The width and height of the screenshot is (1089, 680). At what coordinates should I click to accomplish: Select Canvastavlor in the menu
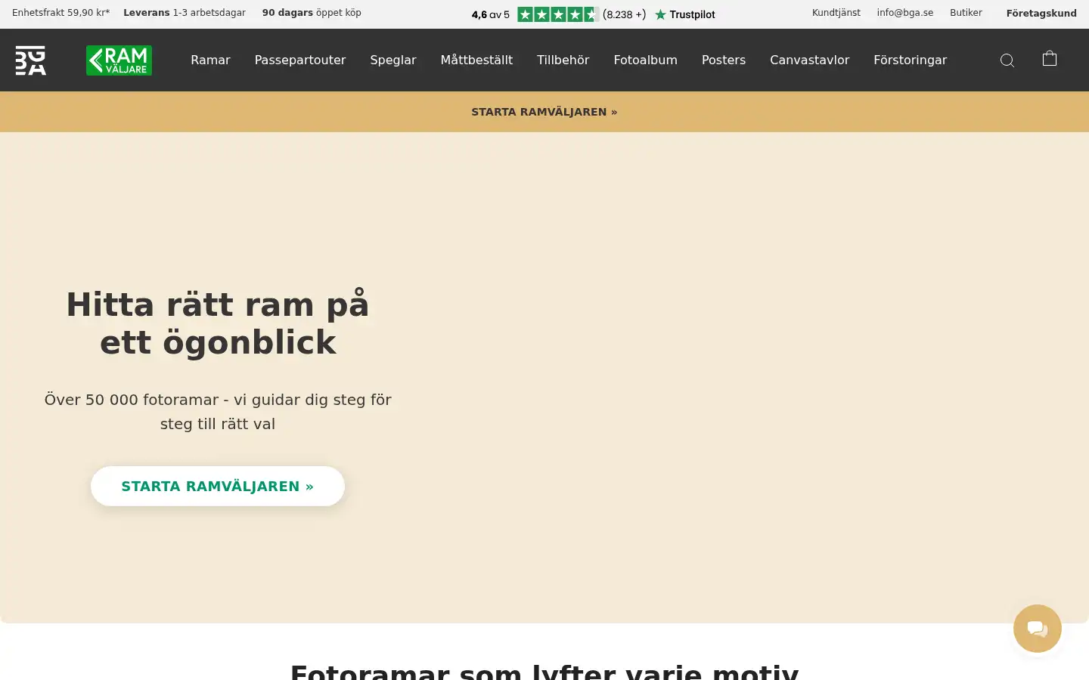click(810, 60)
